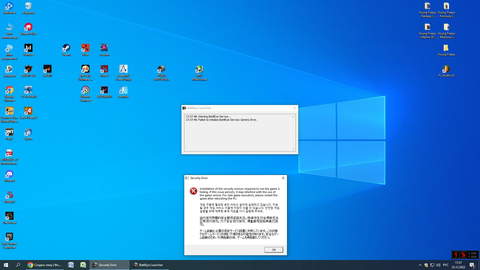Open the Корзина recycle bin icon

(28, 8)
